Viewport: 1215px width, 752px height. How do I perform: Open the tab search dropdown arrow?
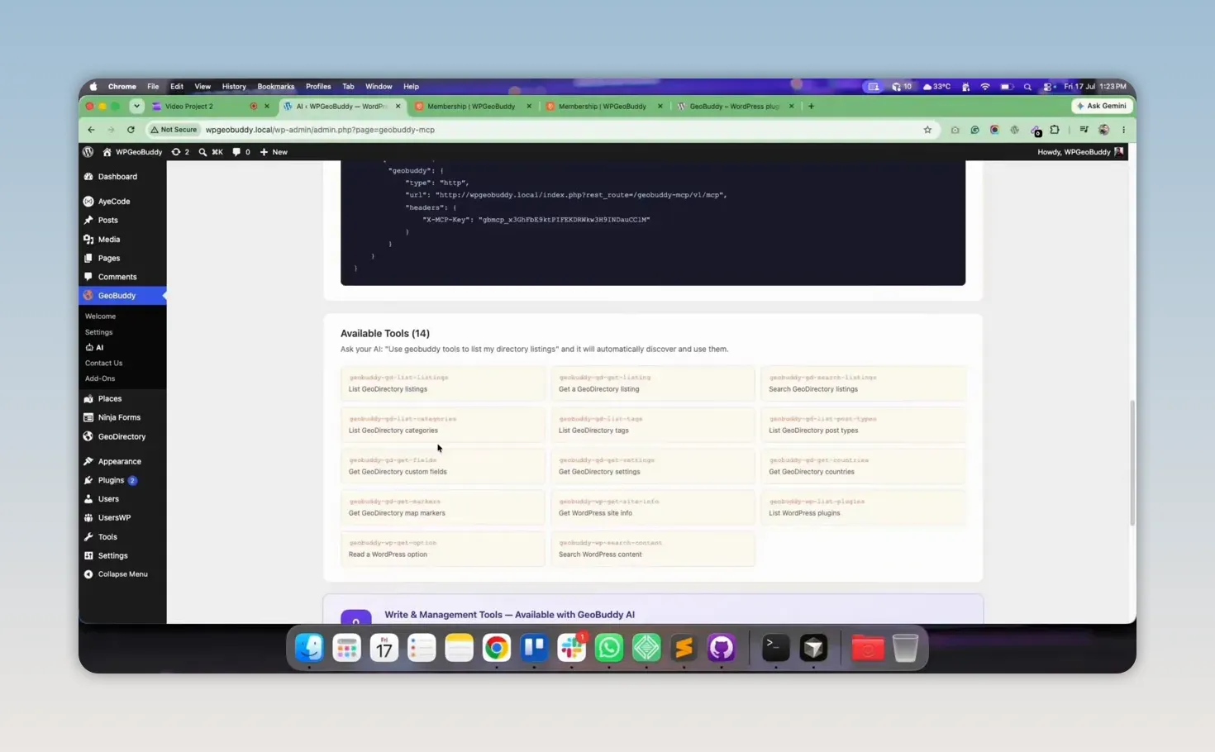[x=136, y=106]
